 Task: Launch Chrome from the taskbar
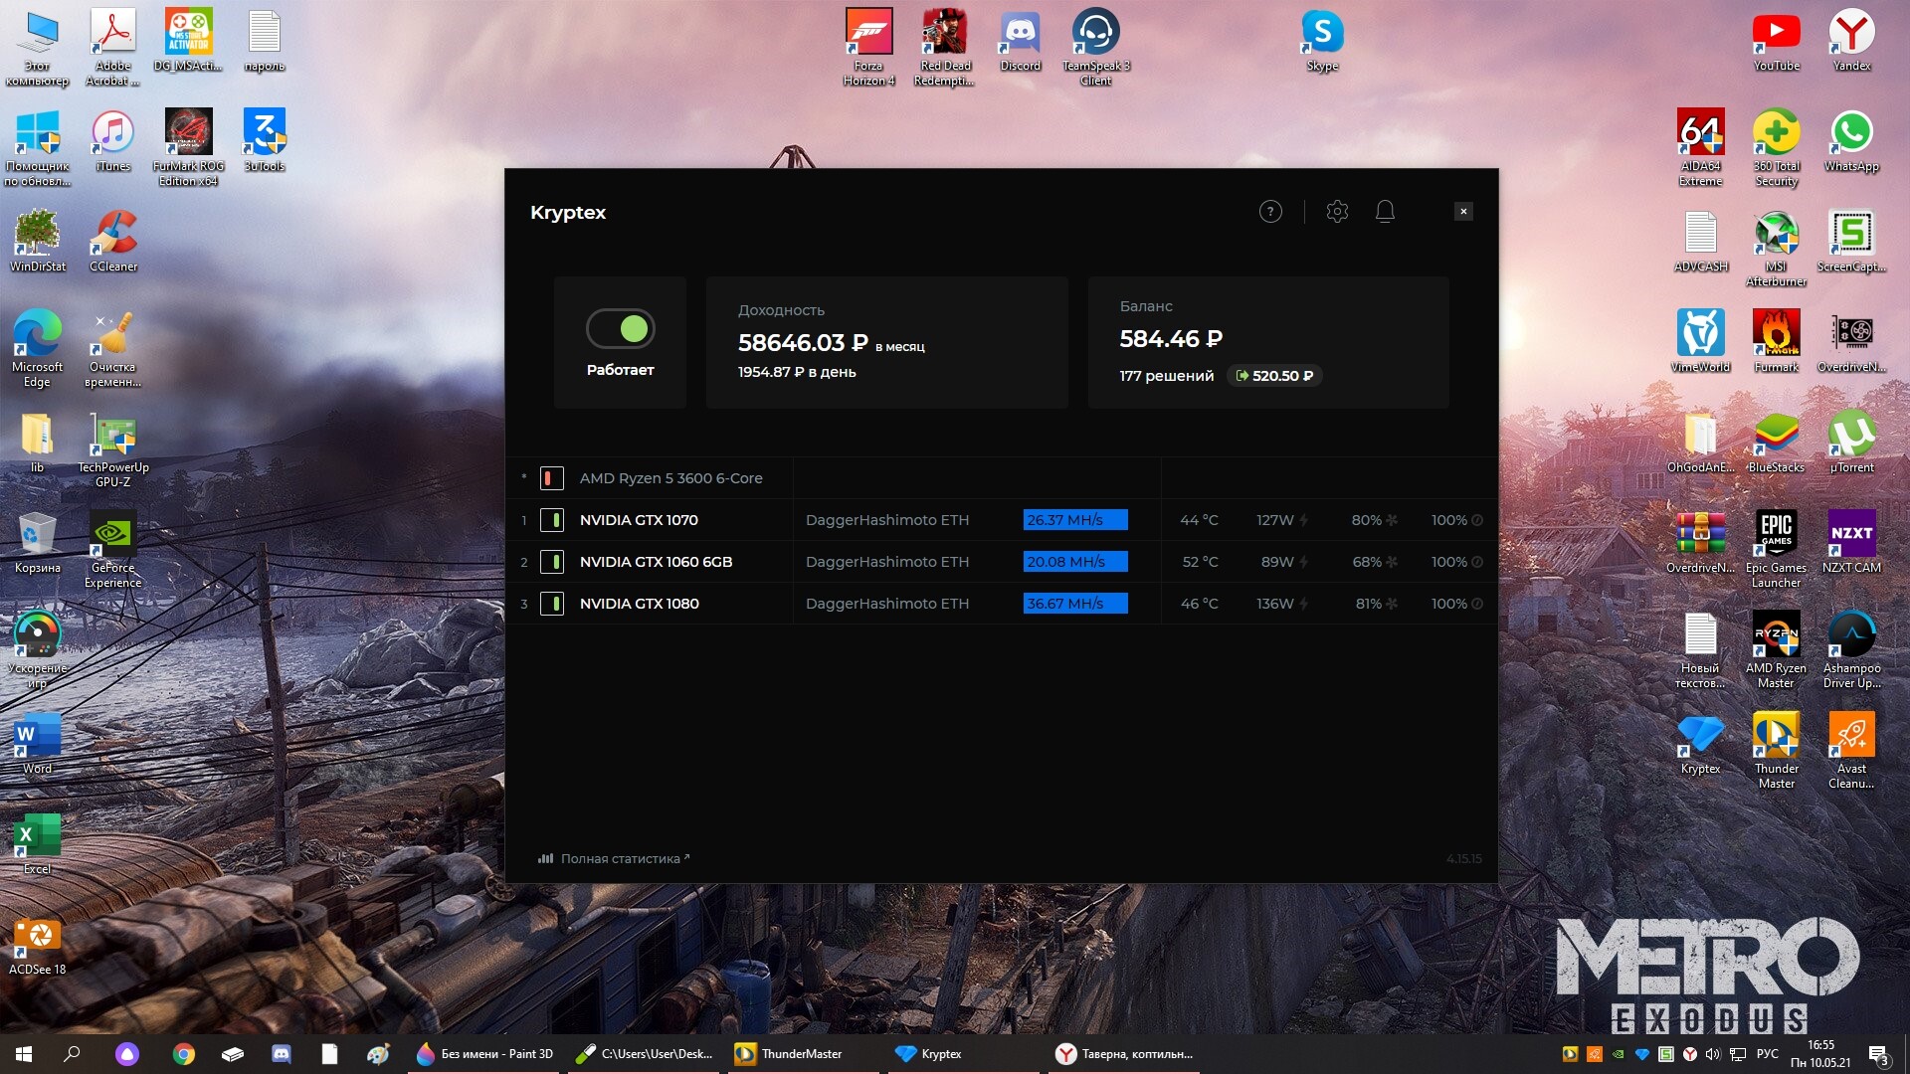183,1054
